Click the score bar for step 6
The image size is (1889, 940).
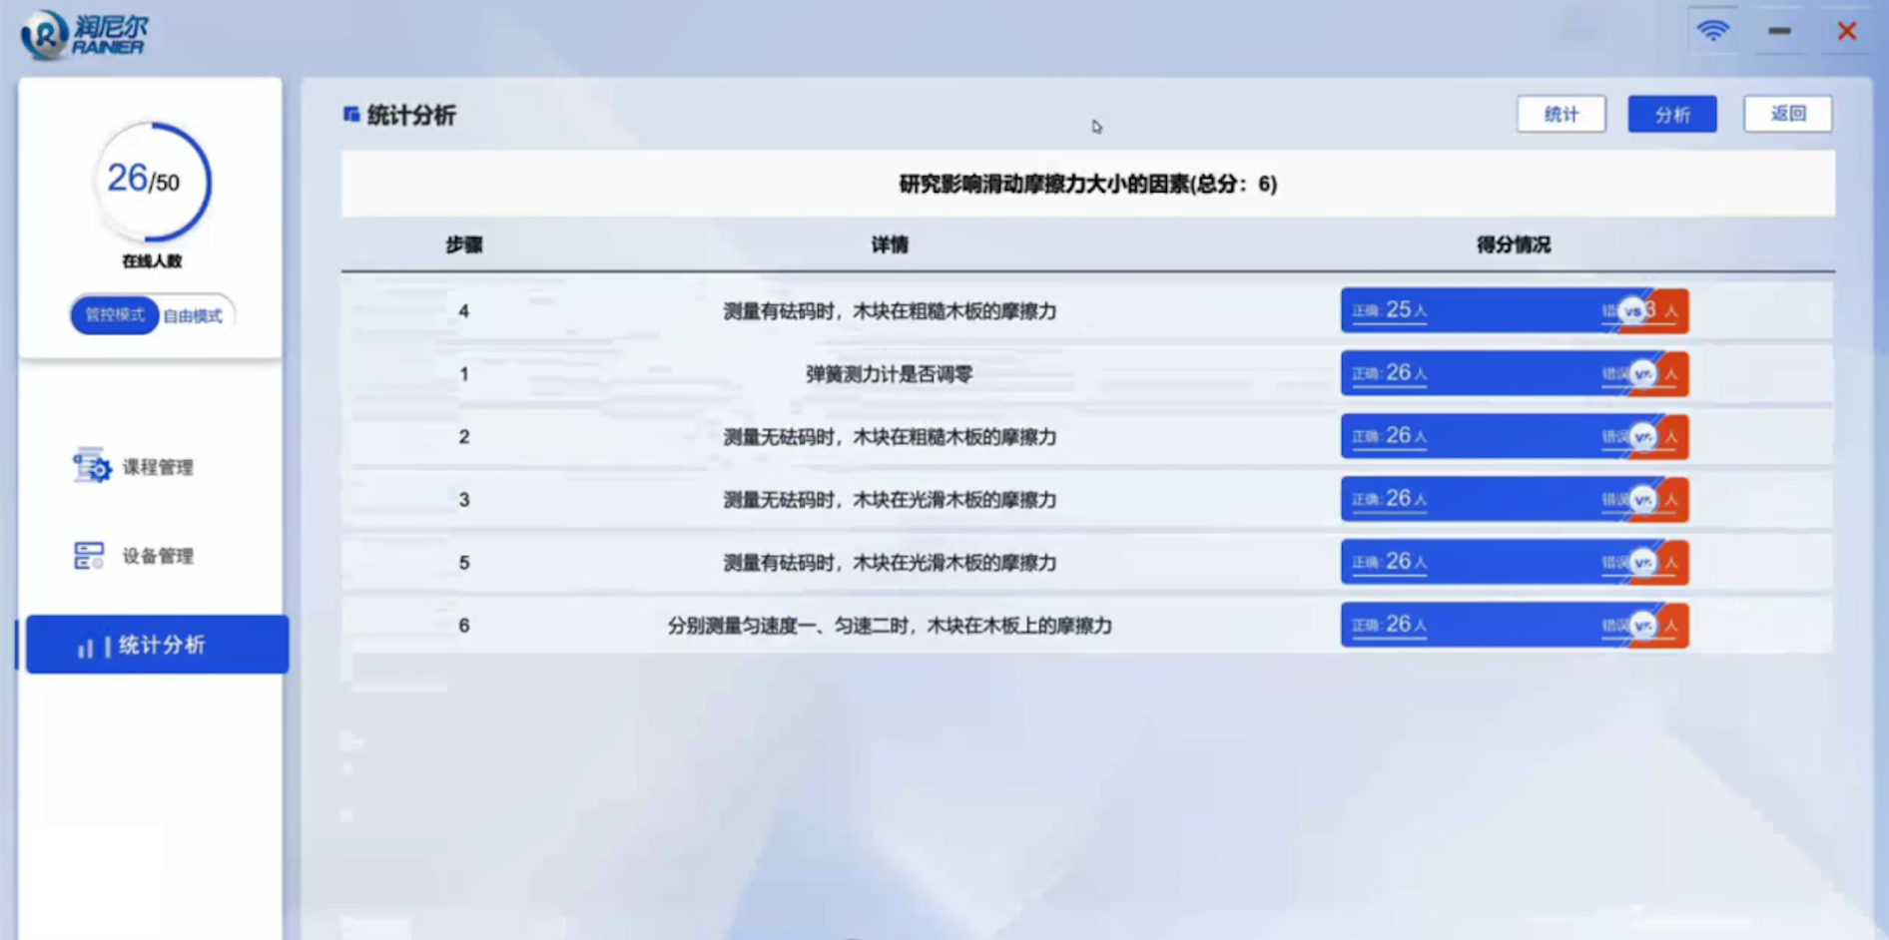(1515, 626)
